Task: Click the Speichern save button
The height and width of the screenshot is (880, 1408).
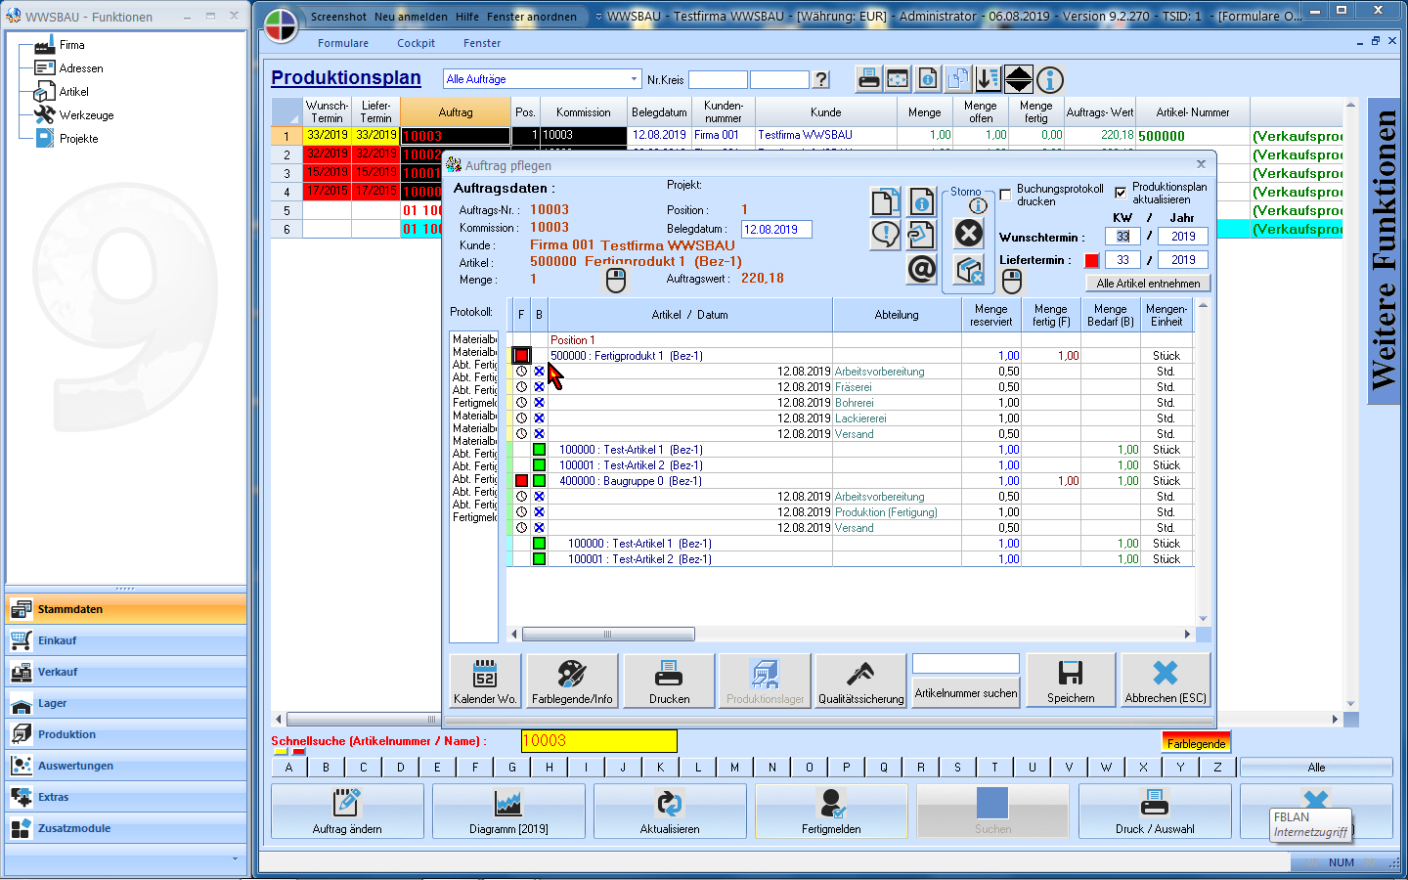Action: (1071, 680)
